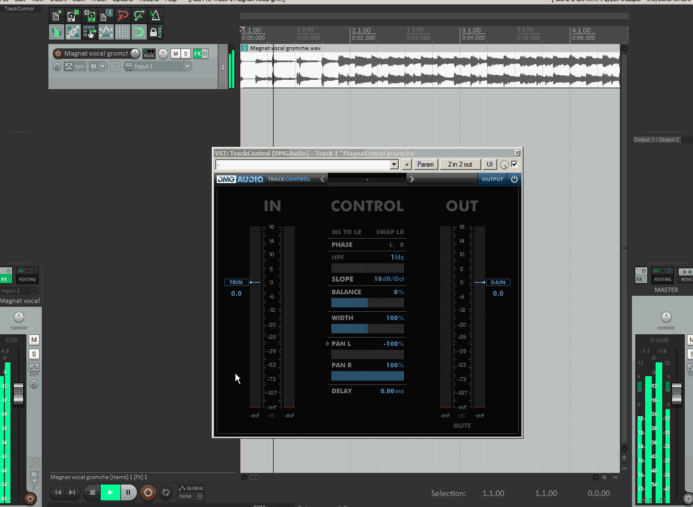Click SLOPE 18dB/Oct value
693x507 pixels.
[389, 279]
